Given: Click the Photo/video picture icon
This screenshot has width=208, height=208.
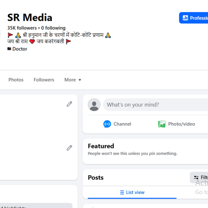Looking at the screenshot, I should point(162,124).
